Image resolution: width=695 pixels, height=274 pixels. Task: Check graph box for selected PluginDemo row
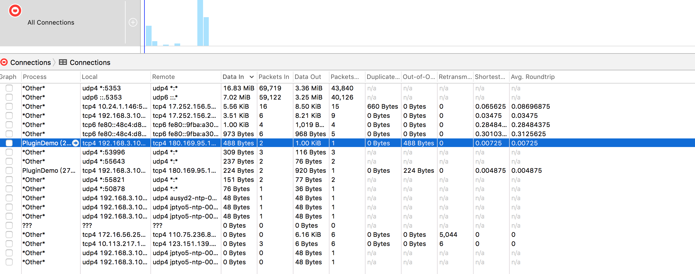9,143
